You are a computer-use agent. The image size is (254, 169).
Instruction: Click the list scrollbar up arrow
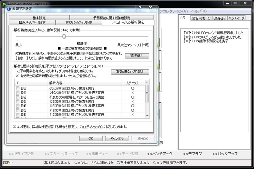(x=147, y=82)
